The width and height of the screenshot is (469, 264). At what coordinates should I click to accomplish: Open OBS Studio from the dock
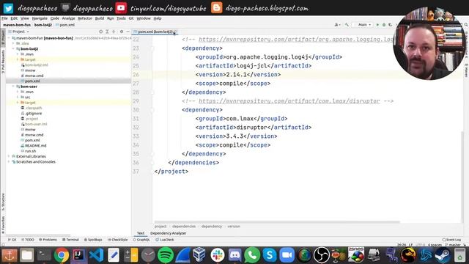click(322, 255)
